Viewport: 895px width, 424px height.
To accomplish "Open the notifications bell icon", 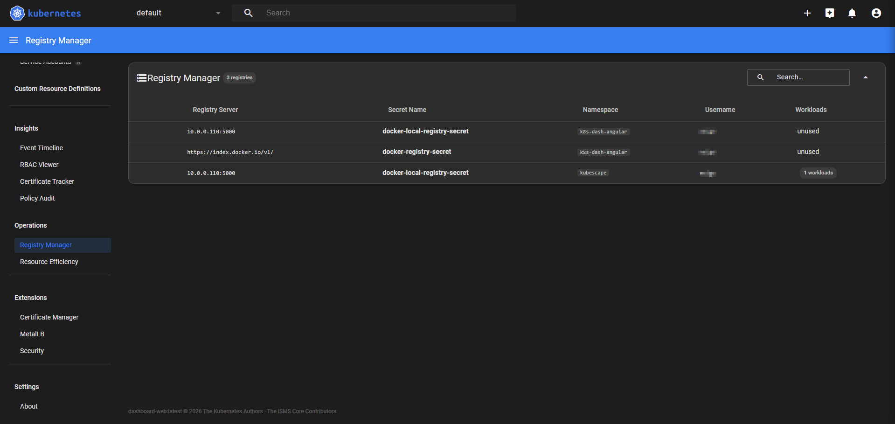I will [x=852, y=13].
